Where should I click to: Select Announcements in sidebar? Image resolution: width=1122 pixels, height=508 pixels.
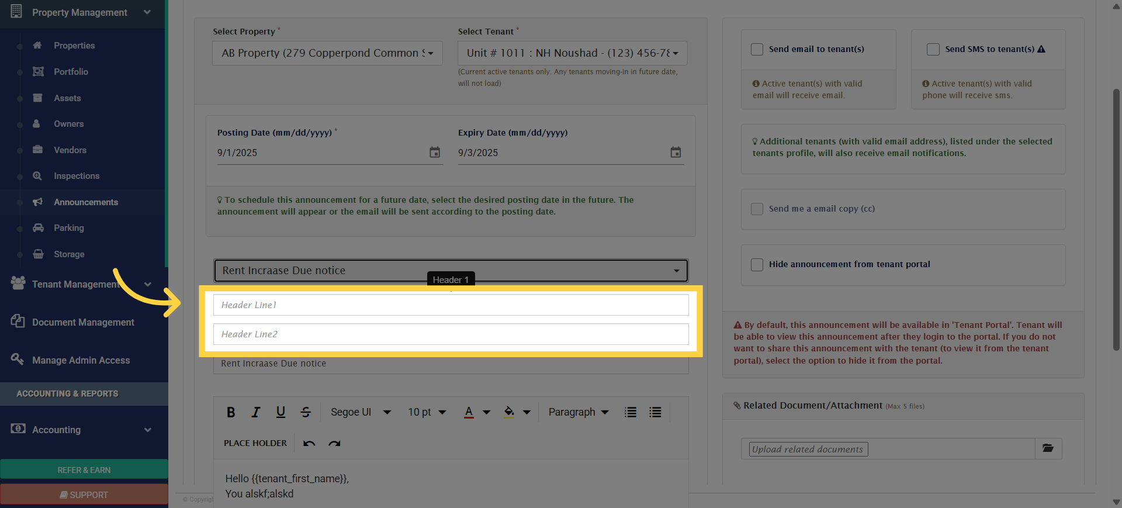point(86,202)
